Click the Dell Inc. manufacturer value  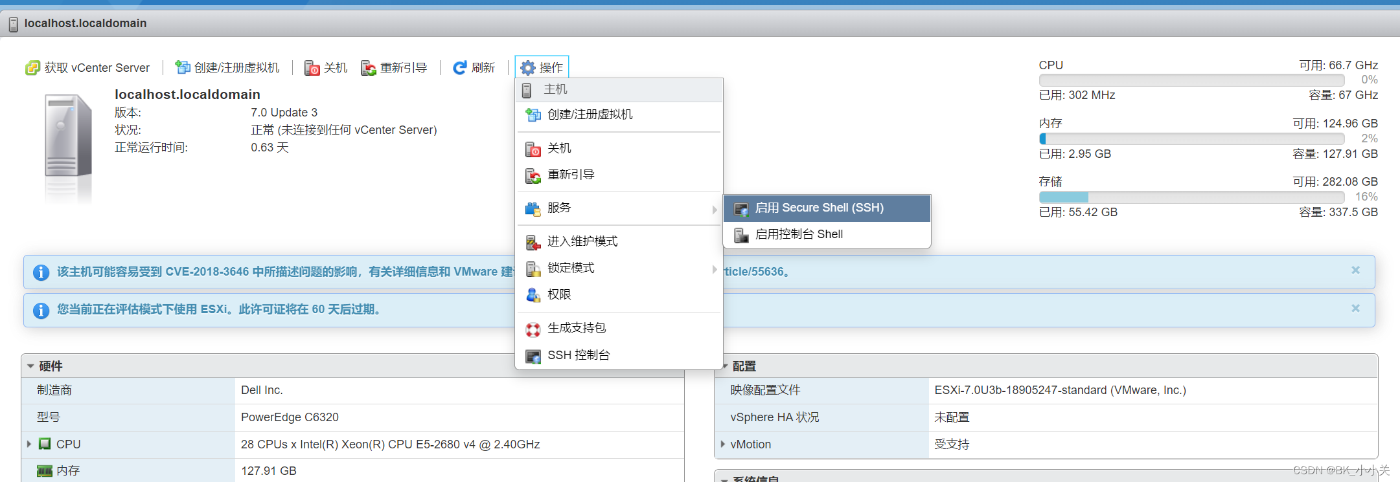262,390
